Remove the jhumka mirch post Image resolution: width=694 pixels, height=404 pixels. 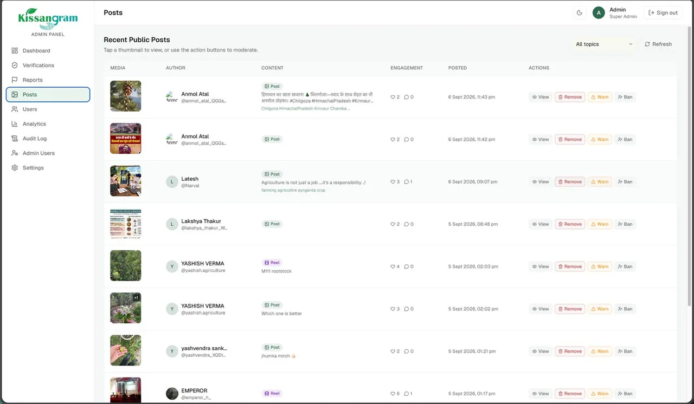[570, 351]
